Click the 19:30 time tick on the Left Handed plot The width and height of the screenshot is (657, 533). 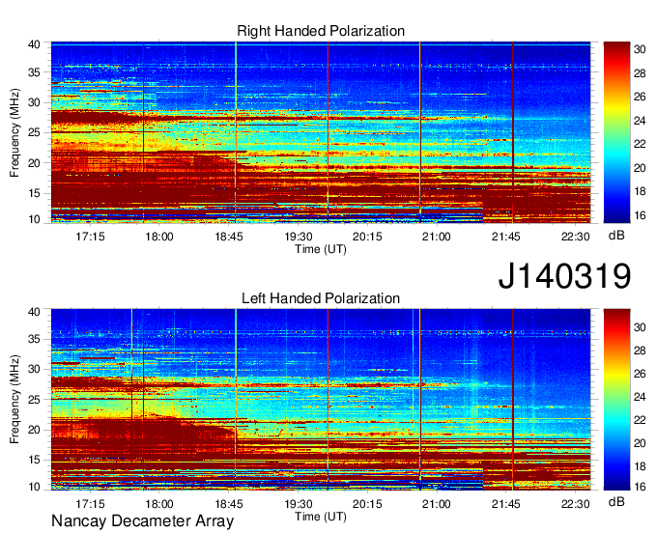coord(298,504)
